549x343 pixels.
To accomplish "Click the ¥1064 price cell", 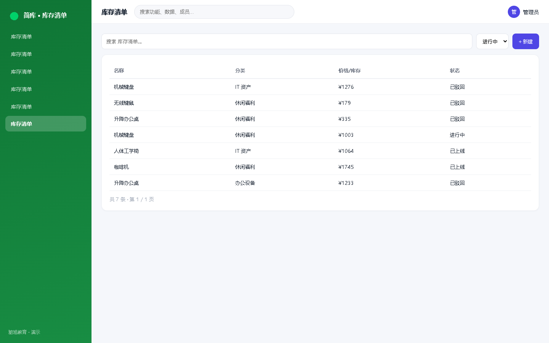I will pos(346,151).
